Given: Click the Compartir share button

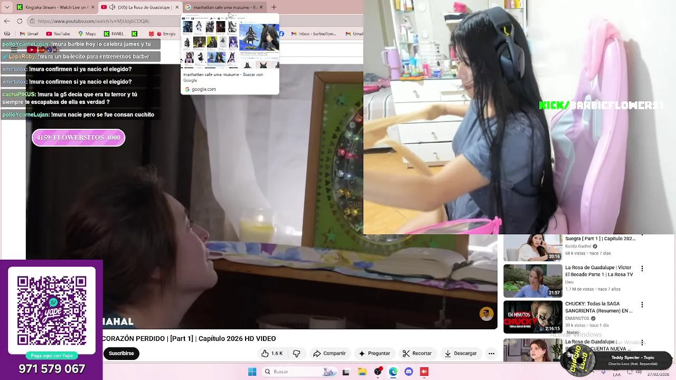Looking at the screenshot, I should click(x=329, y=354).
